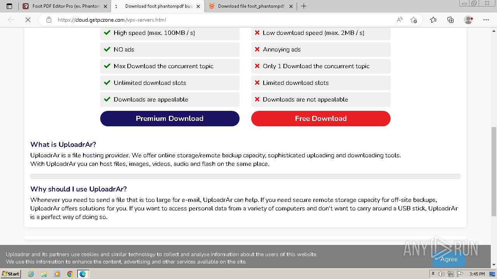Image resolution: width=497 pixels, height=279 pixels.
Task: Open network tray icon
Action: pyautogui.click(x=450, y=274)
